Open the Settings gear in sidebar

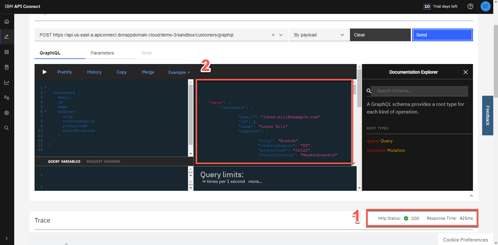click(x=7, y=113)
